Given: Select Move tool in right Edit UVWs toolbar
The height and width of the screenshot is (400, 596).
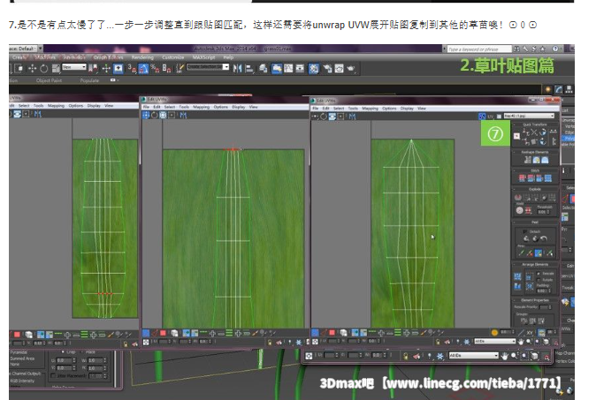Looking at the screenshot, I should pyautogui.click(x=315, y=117).
